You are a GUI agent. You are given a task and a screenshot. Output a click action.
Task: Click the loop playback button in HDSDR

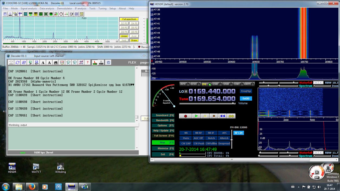pos(231,116)
